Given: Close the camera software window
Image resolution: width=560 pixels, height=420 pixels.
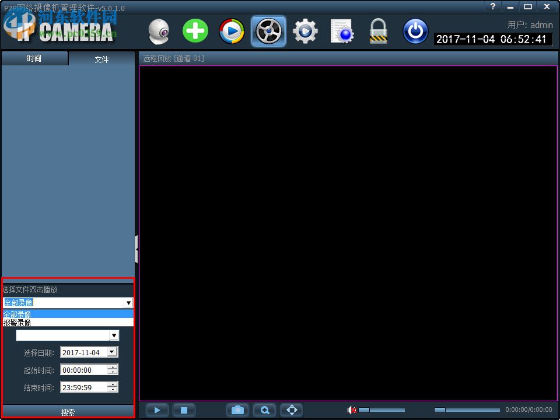Looking at the screenshot, I should [x=547, y=6].
